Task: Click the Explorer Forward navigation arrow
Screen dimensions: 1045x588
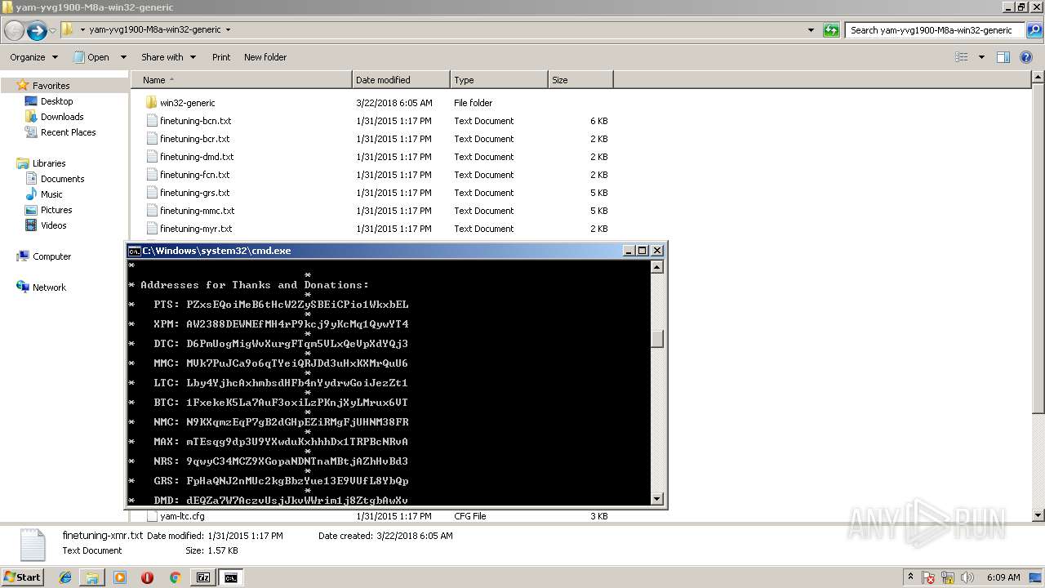Action: point(37,31)
